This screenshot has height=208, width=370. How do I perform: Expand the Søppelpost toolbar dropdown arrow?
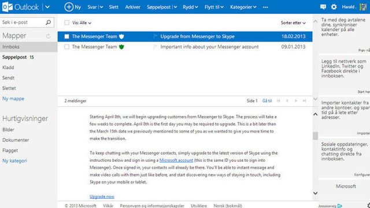point(175,7)
